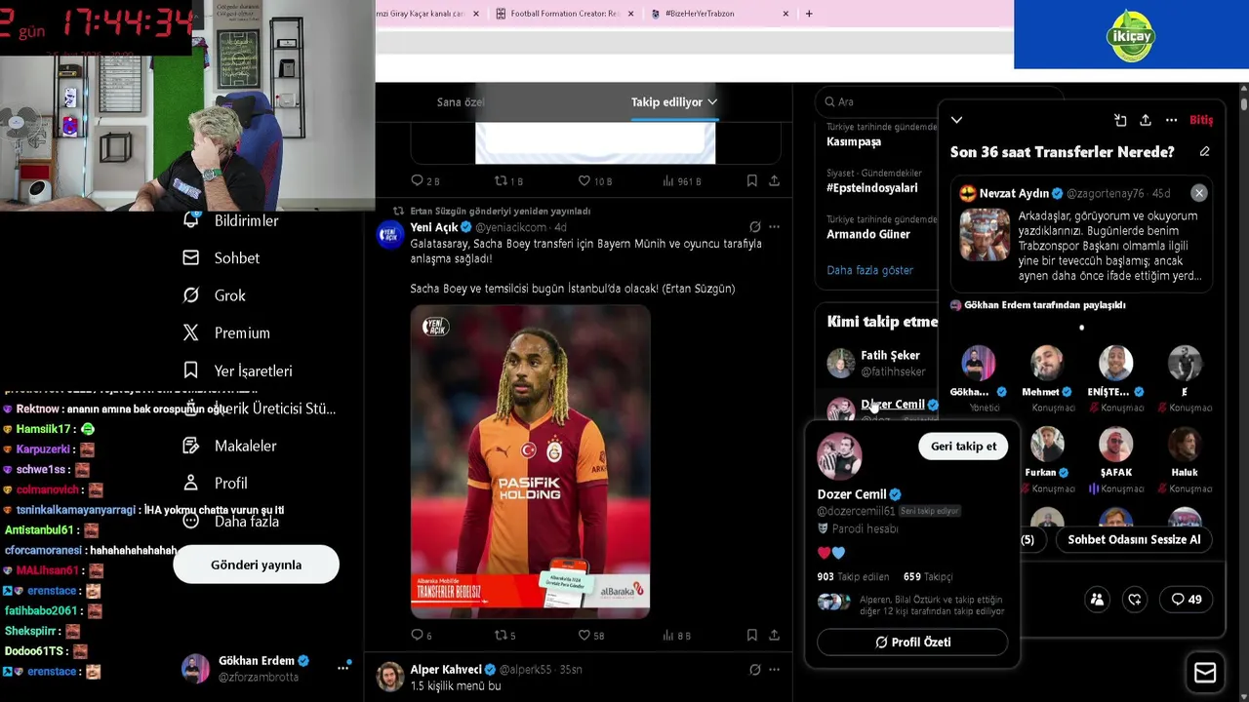The image size is (1249, 702).
Task: Open the 903 Takip edilen following count
Action: point(853,577)
